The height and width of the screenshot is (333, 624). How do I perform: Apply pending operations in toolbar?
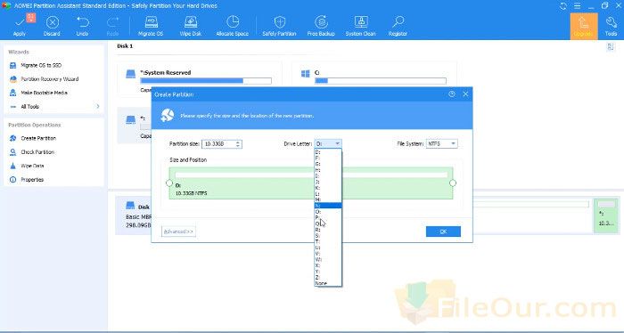[x=20, y=26]
